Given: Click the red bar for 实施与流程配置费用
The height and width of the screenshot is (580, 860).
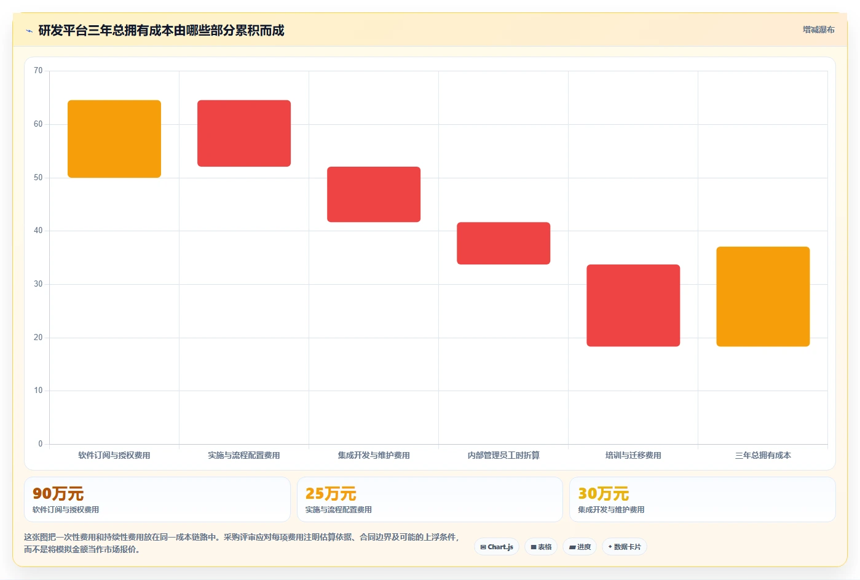Looking at the screenshot, I should pos(244,133).
